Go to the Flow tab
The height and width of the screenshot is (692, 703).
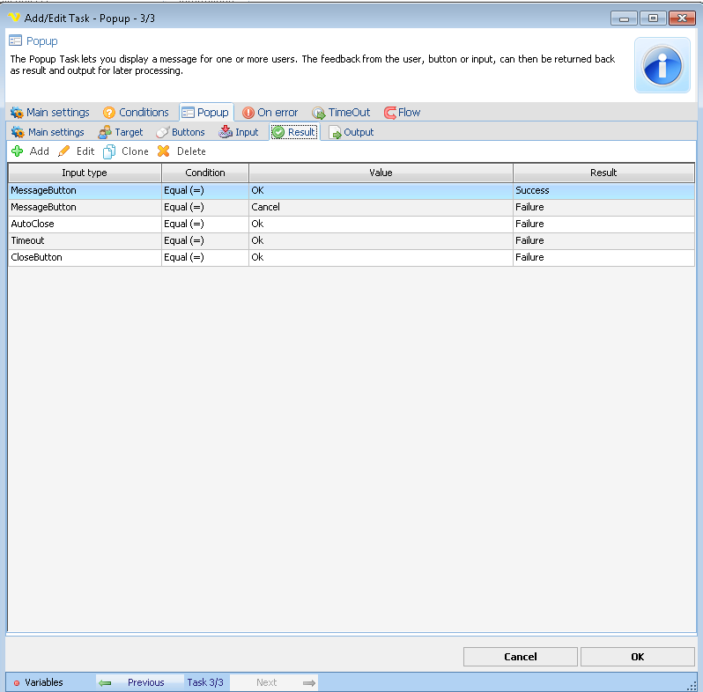(403, 113)
